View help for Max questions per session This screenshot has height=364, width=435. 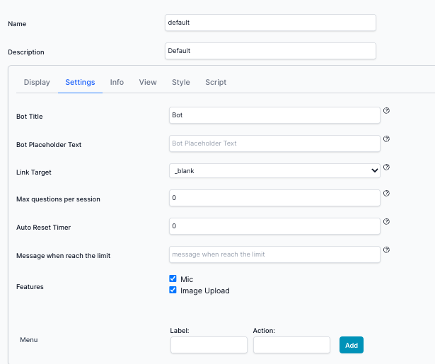pos(386,193)
